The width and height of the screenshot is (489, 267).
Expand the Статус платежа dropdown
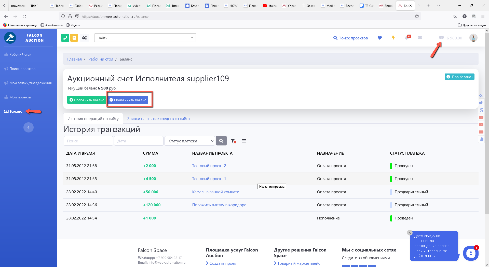(x=189, y=141)
